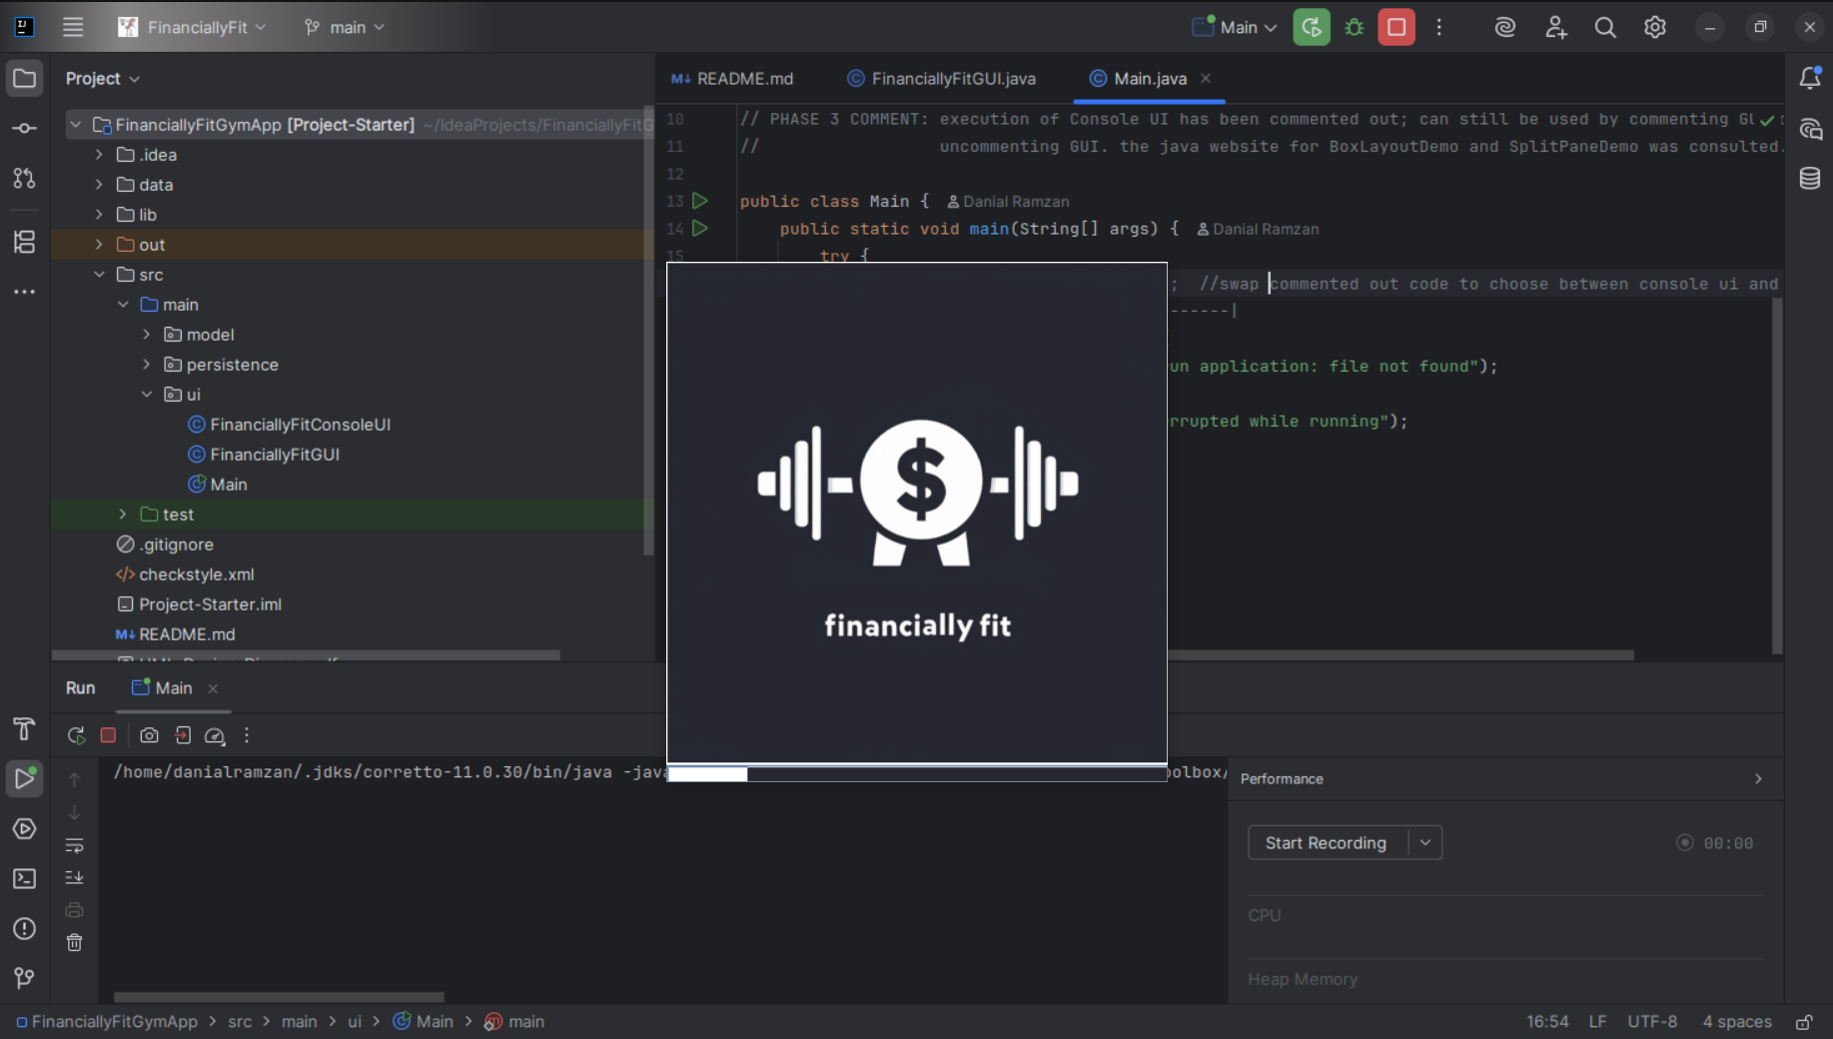Image resolution: width=1833 pixels, height=1039 pixels.
Task: Toggle soft-wrap in the run console
Action: point(75,846)
